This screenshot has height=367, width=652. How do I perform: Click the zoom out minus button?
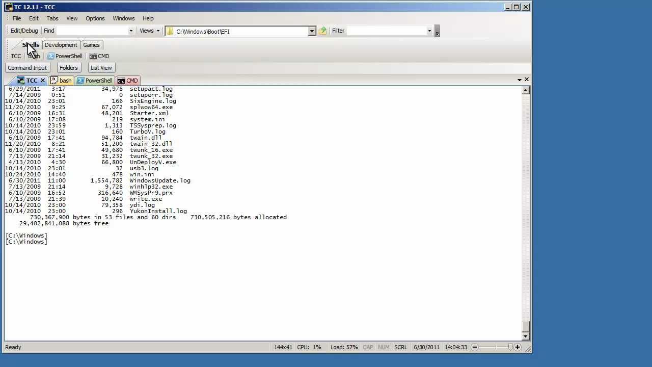pyautogui.click(x=475, y=347)
